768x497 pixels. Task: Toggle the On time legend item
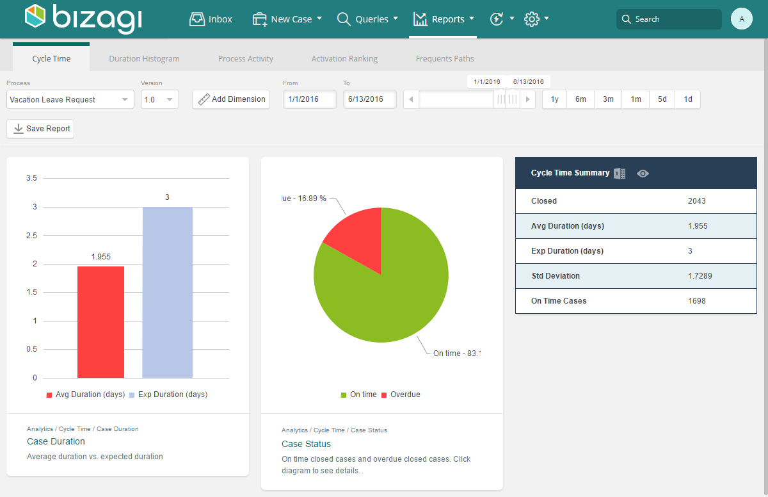(358, 395)
